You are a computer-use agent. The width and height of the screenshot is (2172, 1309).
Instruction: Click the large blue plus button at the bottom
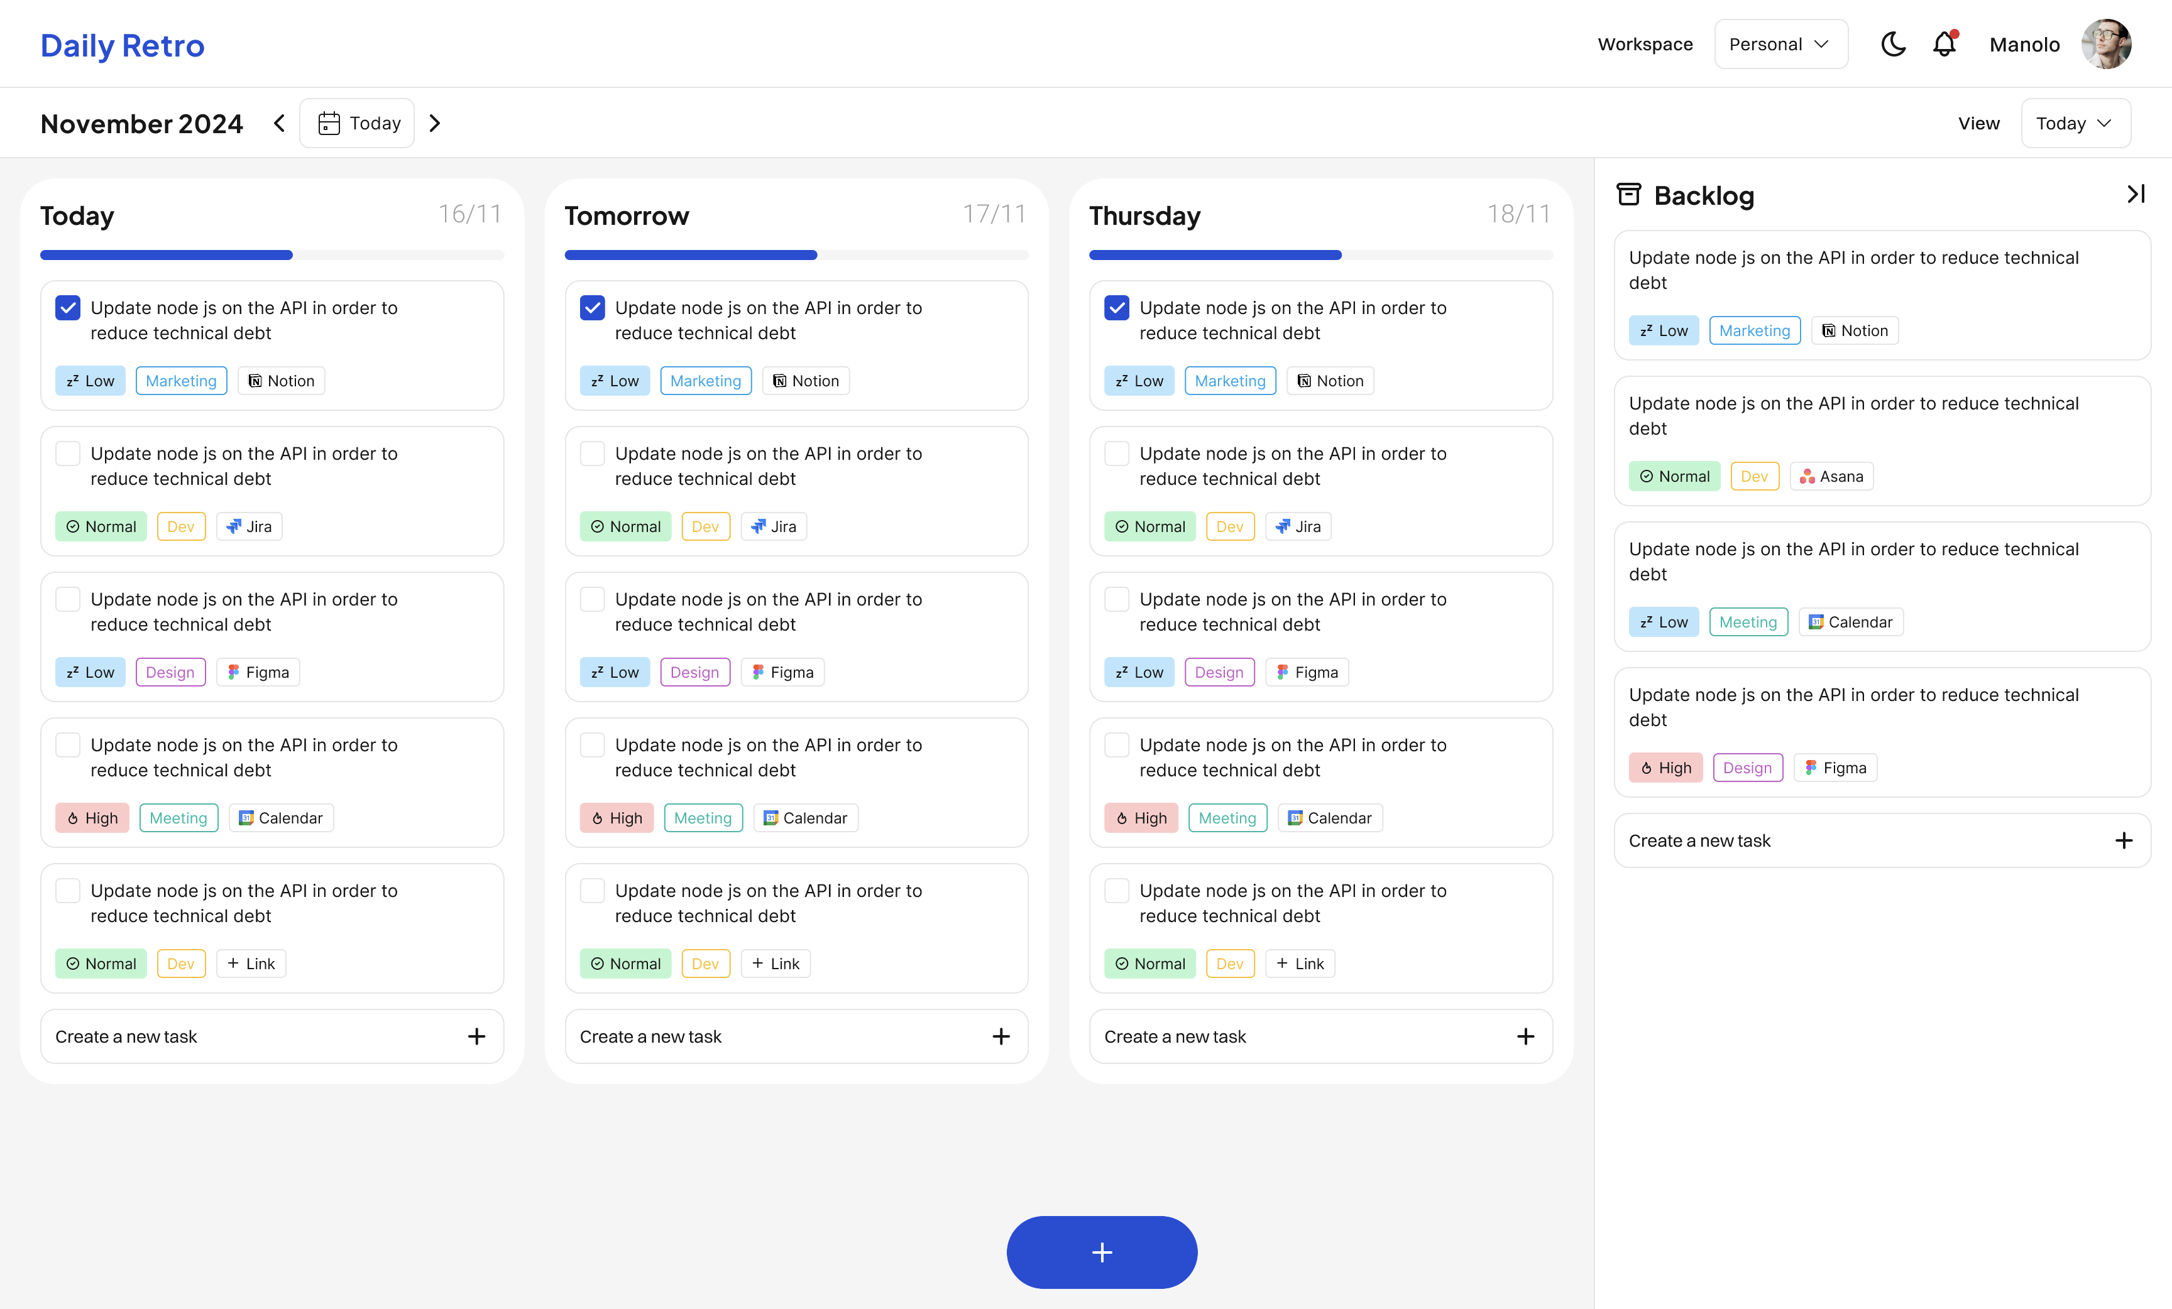1102,1252
